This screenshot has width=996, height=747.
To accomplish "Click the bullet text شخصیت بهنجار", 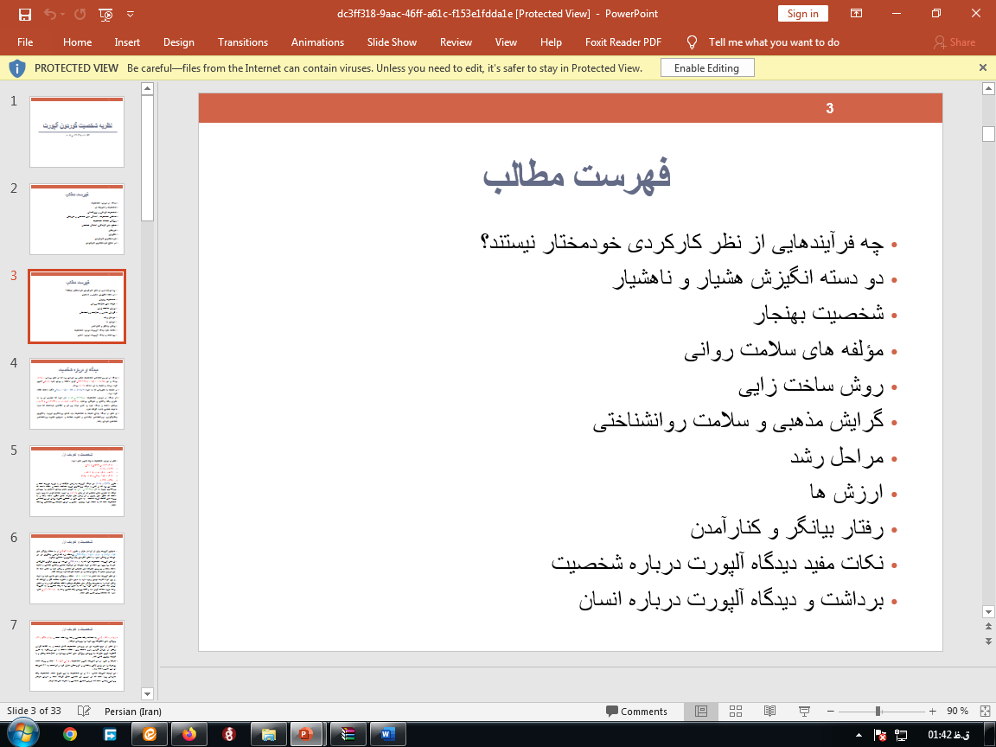I will 819,314.
